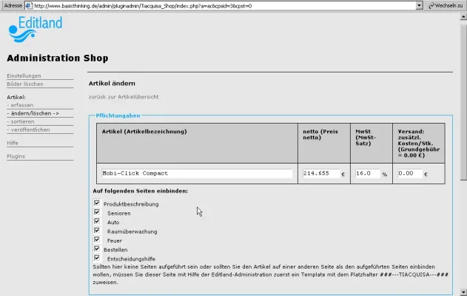This screenshot has height=296, width=467.
Task: Click the Artikel: sidebar section label
Action: [x=16, y=98]
